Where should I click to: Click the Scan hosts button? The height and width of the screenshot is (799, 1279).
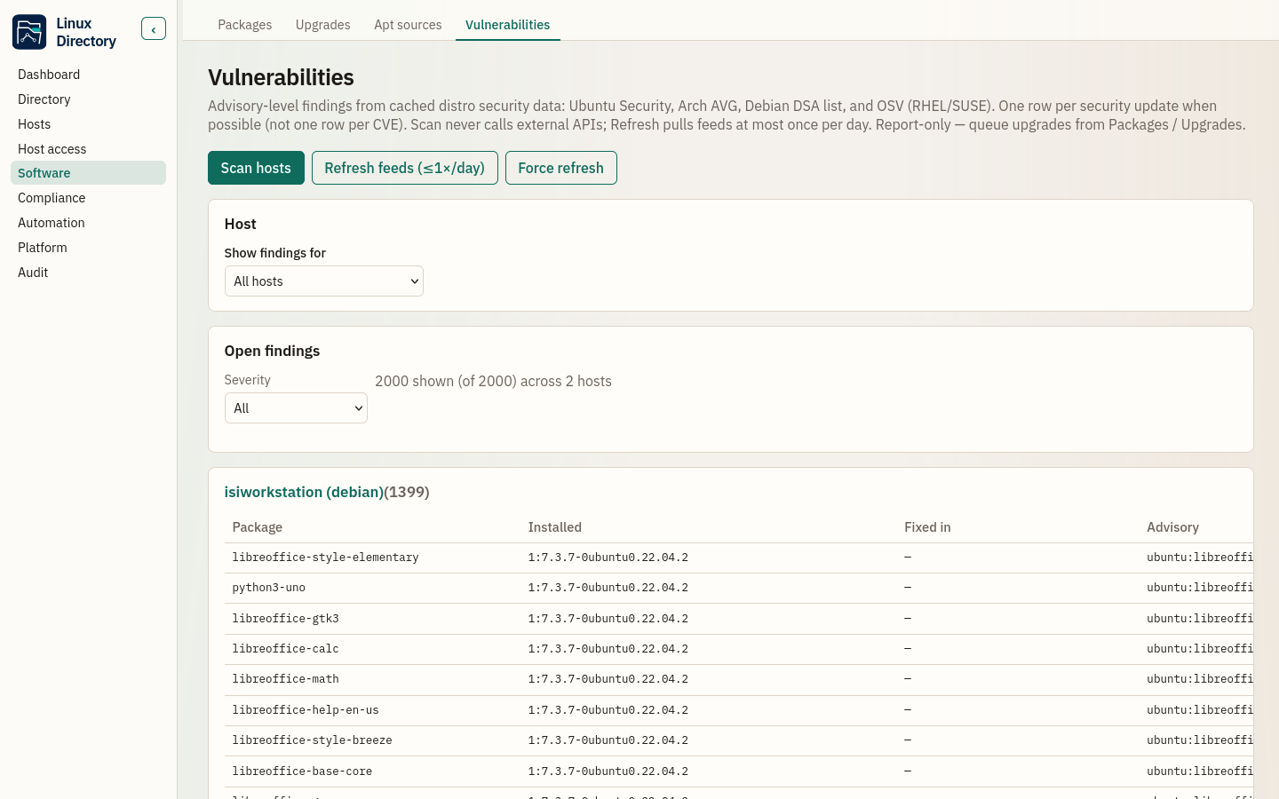[256, 168]
